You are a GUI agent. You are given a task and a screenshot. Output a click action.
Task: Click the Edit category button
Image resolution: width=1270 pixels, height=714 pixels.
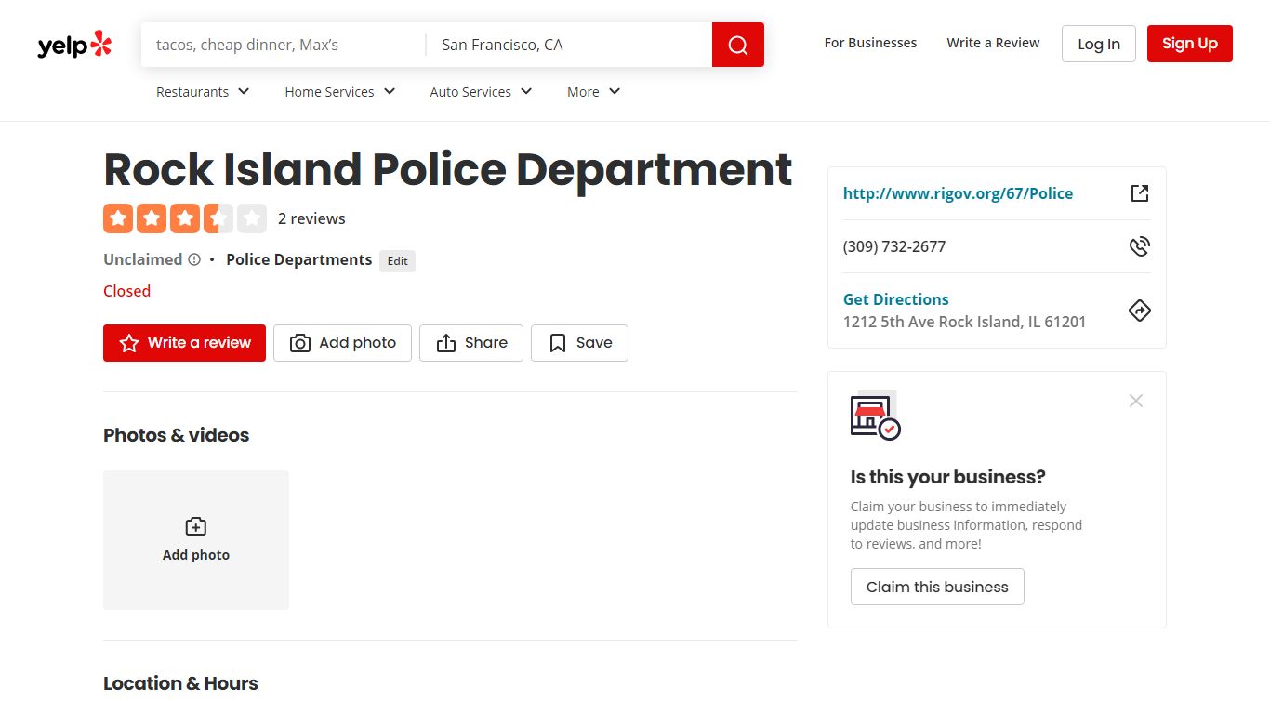coord(397,261)
